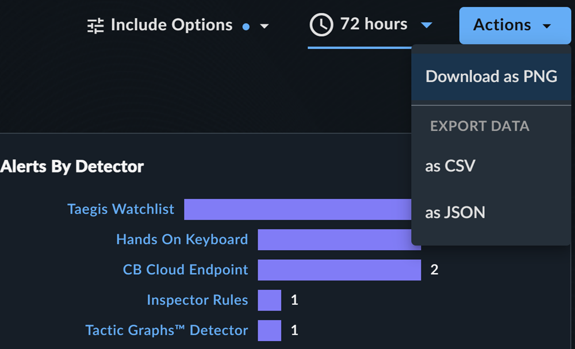Open the CB Cloud Endpoint detector link
The width and height of the screenshot is (575, 349).
185,270
